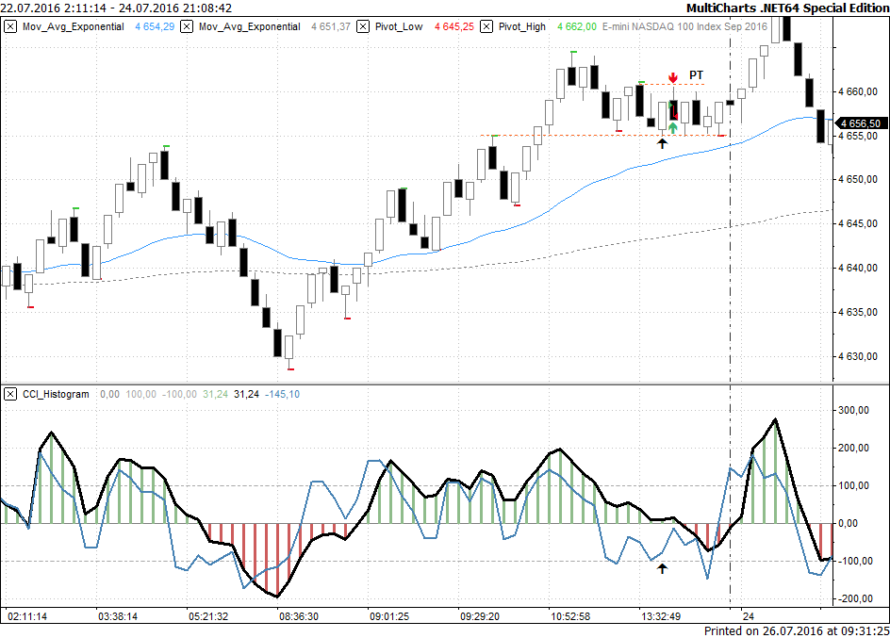Click the Pivot_Low label
Screen dimensions: 890x638
(399, 26)
